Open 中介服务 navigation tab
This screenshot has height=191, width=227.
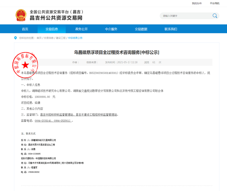tap(111, 29)
